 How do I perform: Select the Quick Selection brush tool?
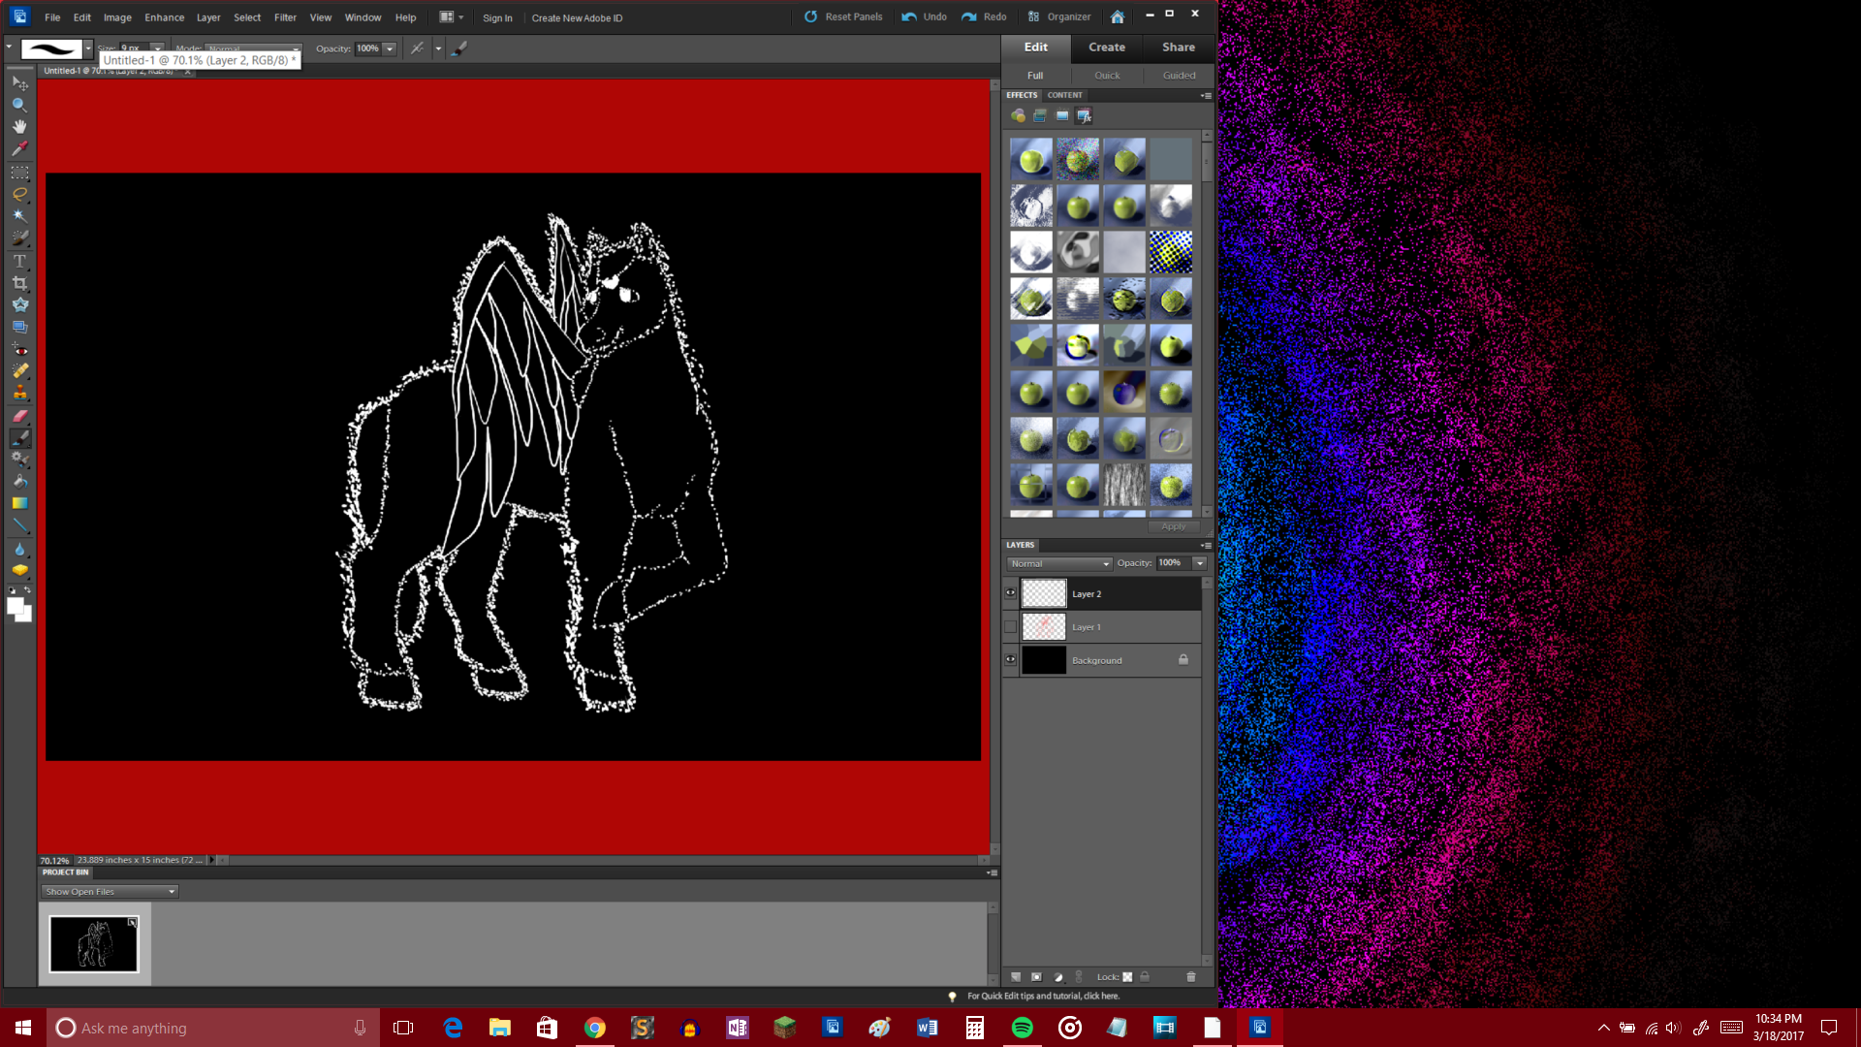[19, 238]
